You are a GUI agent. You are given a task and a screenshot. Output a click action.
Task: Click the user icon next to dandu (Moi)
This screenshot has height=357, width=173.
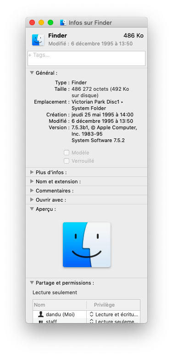click(41, 314)
